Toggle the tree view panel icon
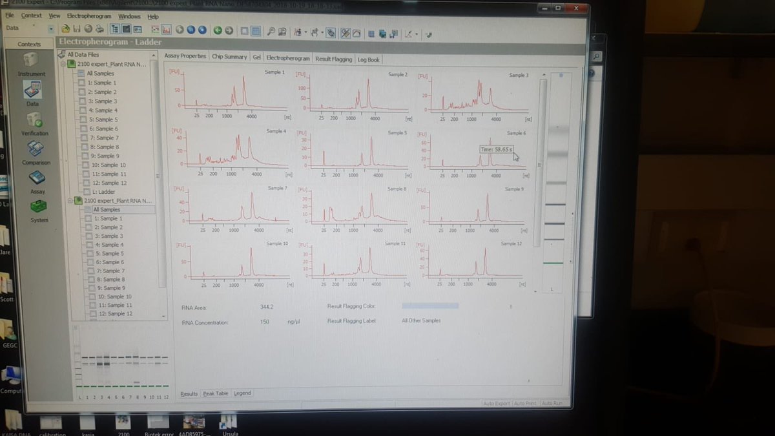 tap(114, 29)
